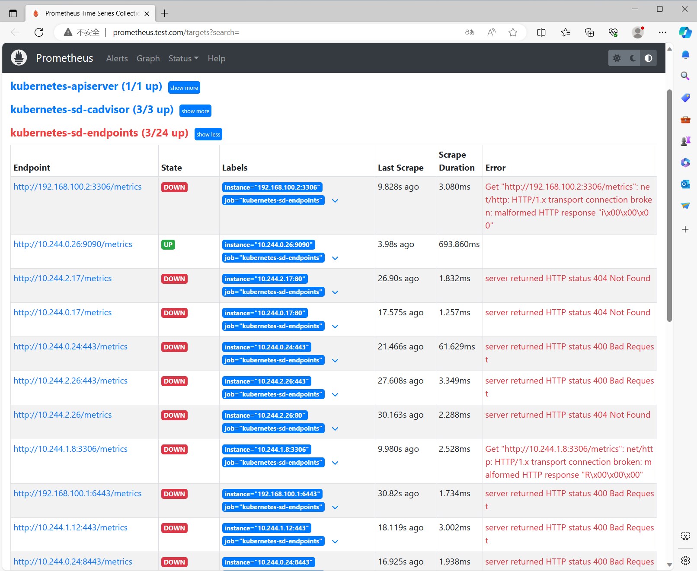Viewport: 697px width, 571px height.
Task: Click the instance="10.244.0.26:9090" label badge
Action: [x=269, y=245]
